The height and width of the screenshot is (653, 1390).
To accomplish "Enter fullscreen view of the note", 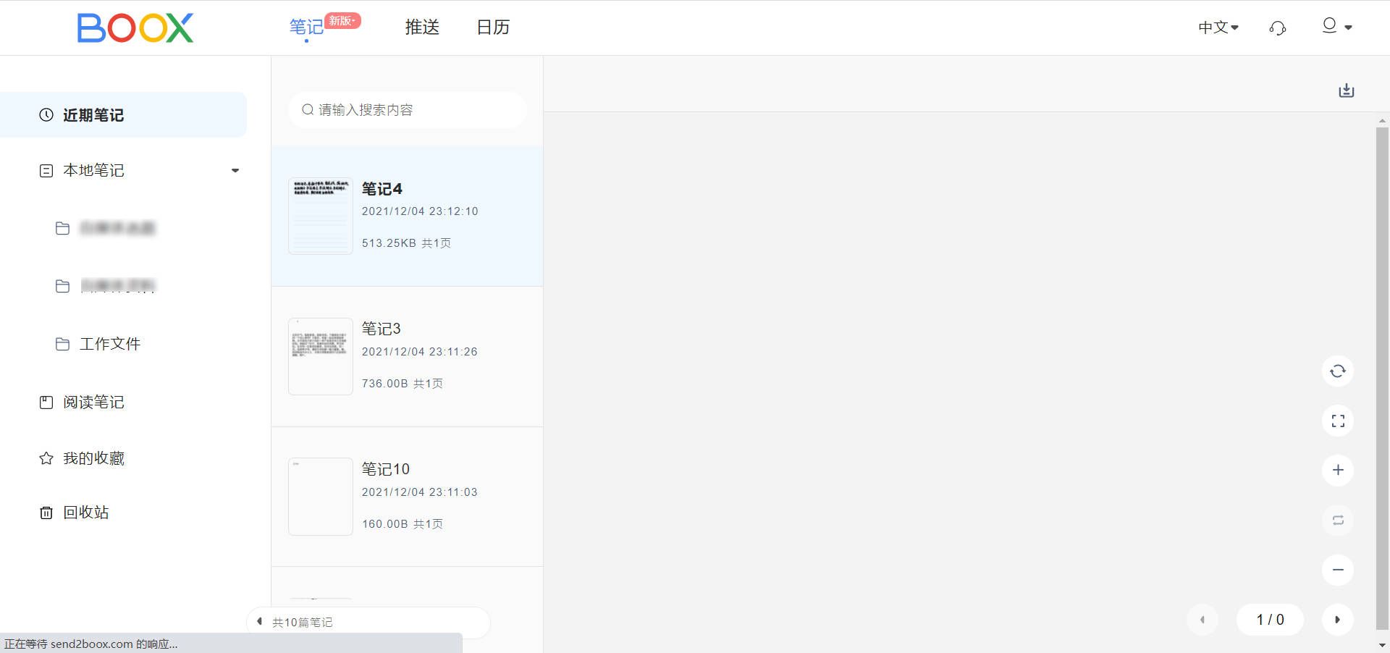I will pos(1338,421).
